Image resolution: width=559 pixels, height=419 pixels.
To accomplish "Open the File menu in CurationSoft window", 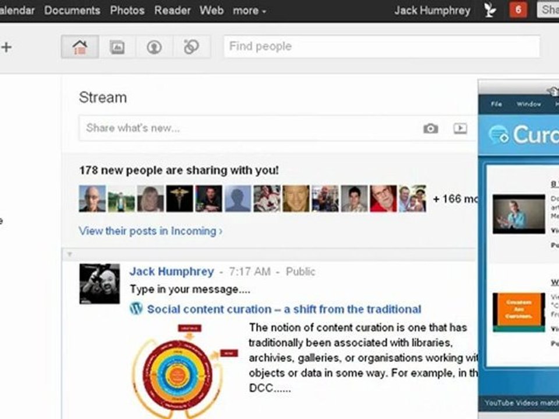I will [x=496, y=104].
